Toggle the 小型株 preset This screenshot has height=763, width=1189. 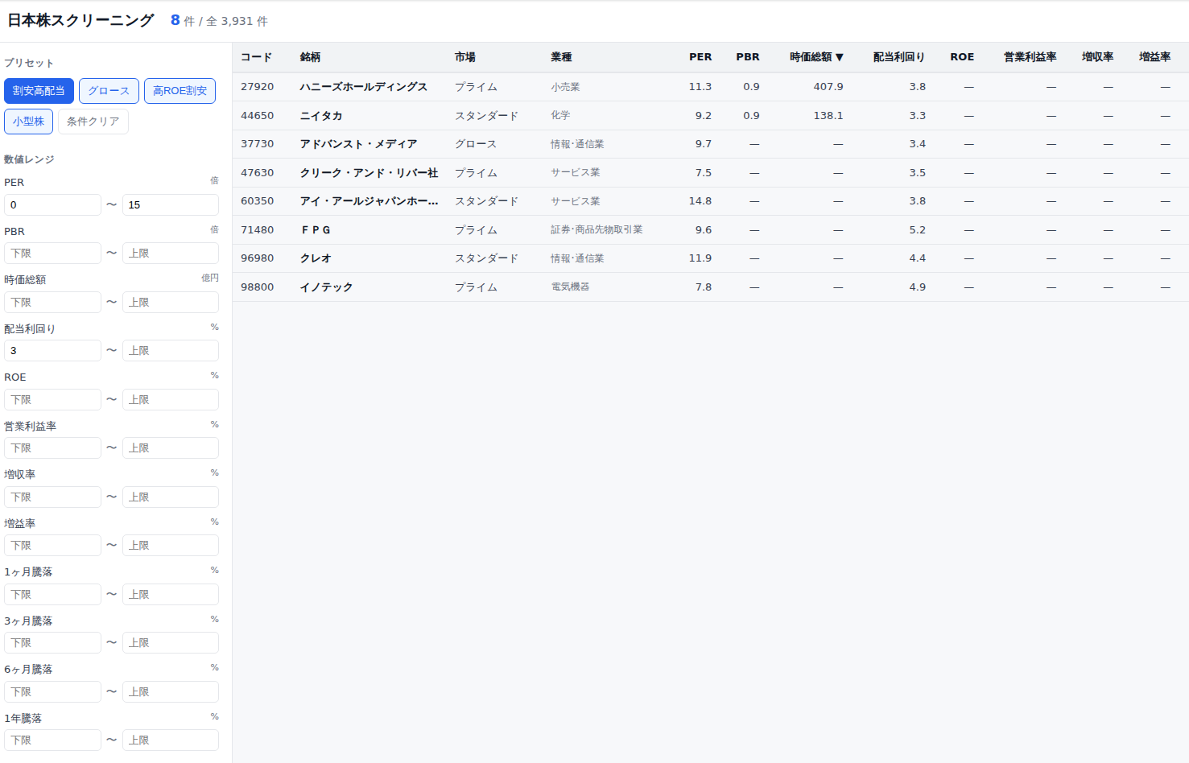tap(28, 122)
